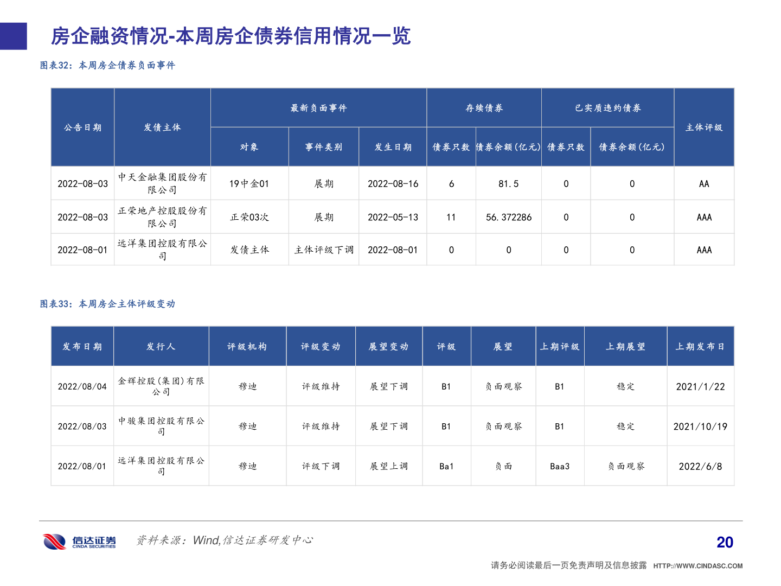Select the 19中金01 bond cell
Viewport: 781px width, 586px height.
coord(249,183)
